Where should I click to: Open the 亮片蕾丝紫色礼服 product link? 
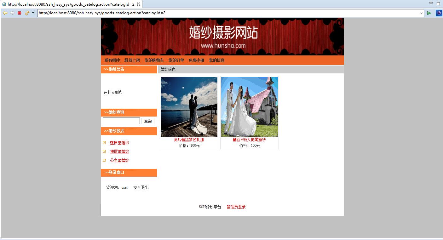pyautogui.click(x=188, y=140)
